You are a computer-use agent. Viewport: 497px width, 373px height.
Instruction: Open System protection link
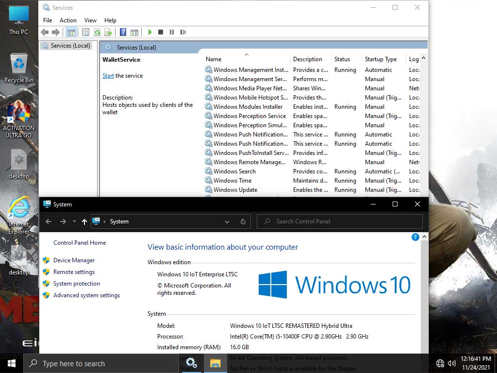[76, 284]
